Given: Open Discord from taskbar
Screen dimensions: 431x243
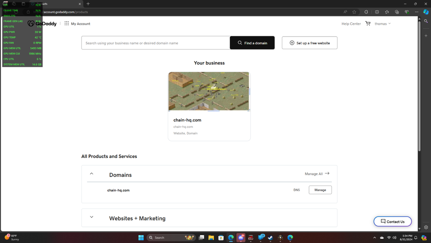Looking at the screenshot, I should click(x=241, y=237).
